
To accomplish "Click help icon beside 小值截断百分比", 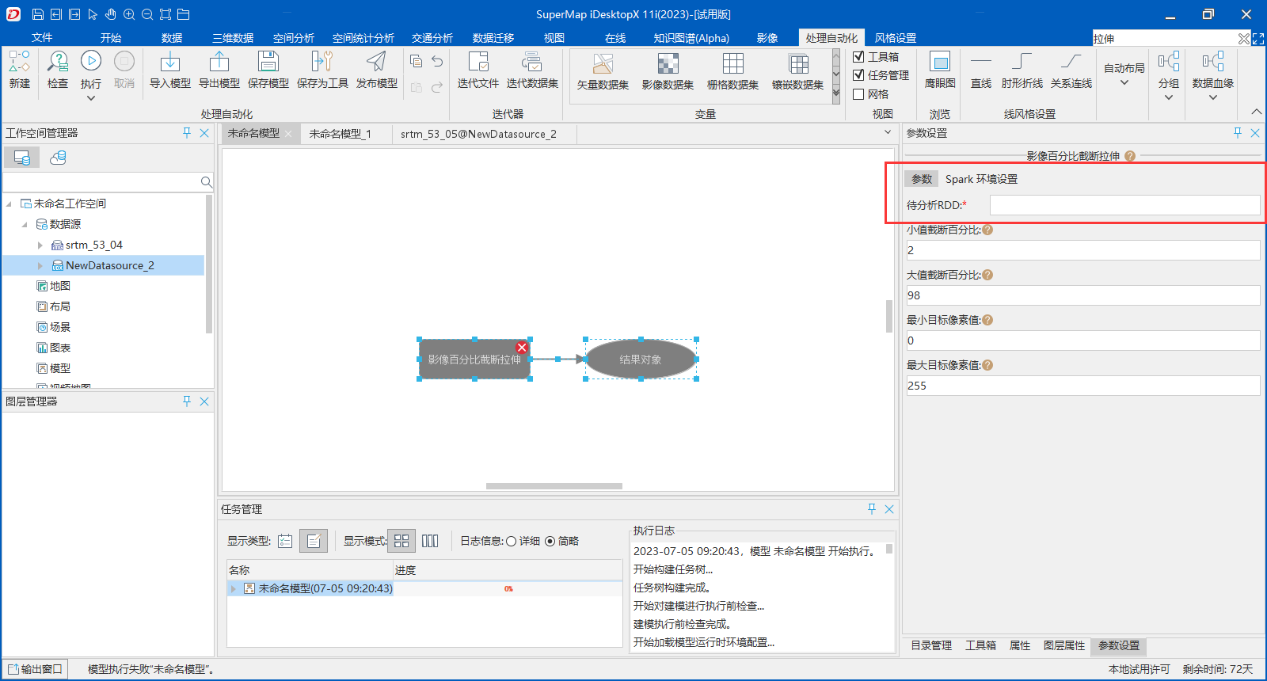I will point(987,230).
